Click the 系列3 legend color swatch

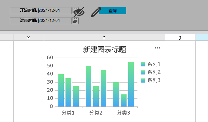[143, 80]
